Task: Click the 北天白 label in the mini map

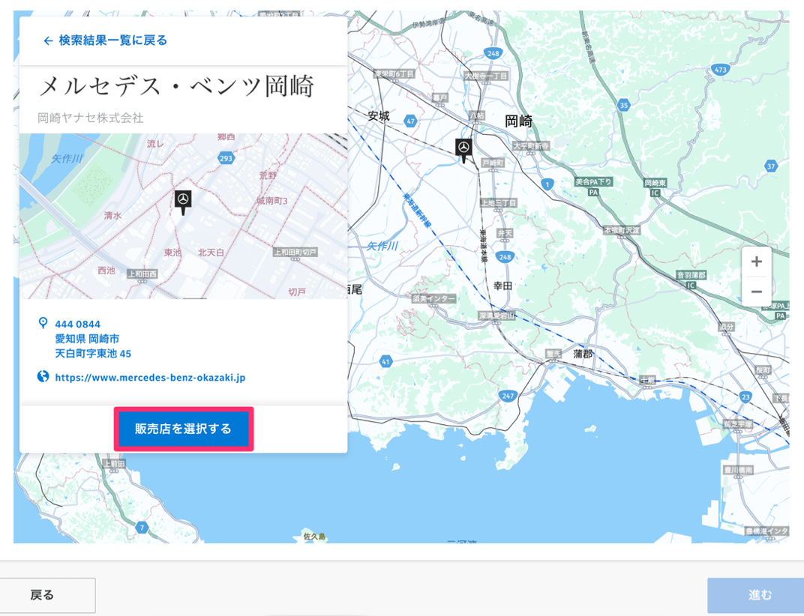Action: point(211,253)
